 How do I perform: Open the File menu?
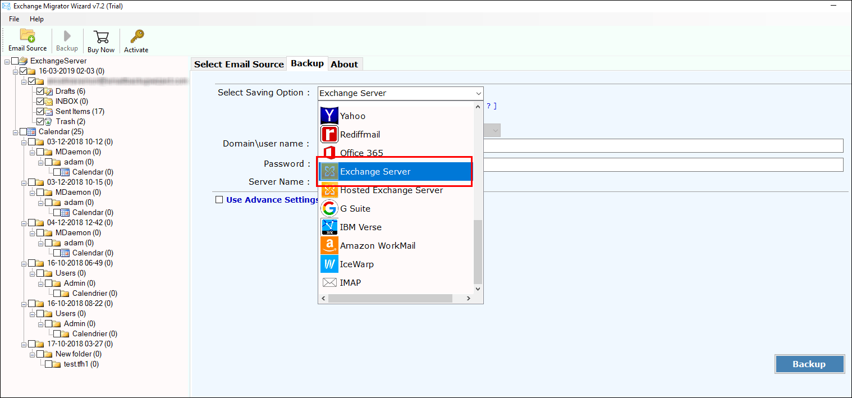13,19
